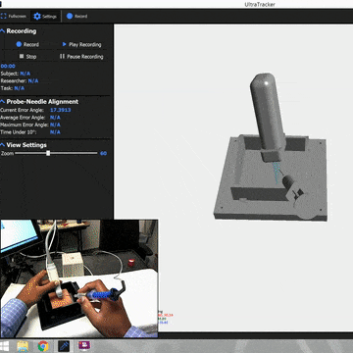This screenshot has height=353, width=353.
Task: Click the Fullscreen toolbar button
Action: [x=14, y=16]
